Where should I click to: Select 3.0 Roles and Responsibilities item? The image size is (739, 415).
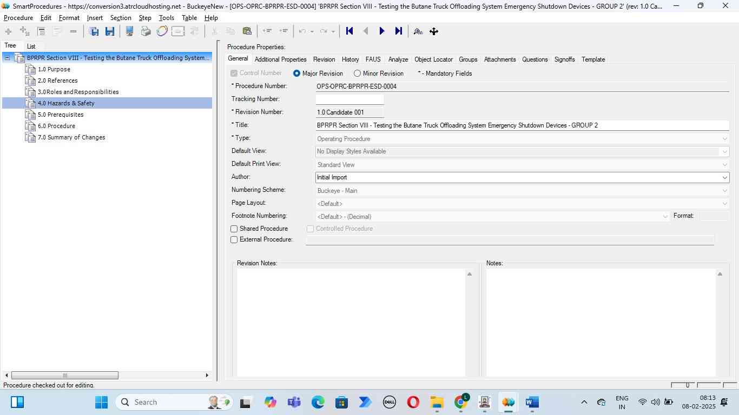pyautogui.click(x=78, y=92)
